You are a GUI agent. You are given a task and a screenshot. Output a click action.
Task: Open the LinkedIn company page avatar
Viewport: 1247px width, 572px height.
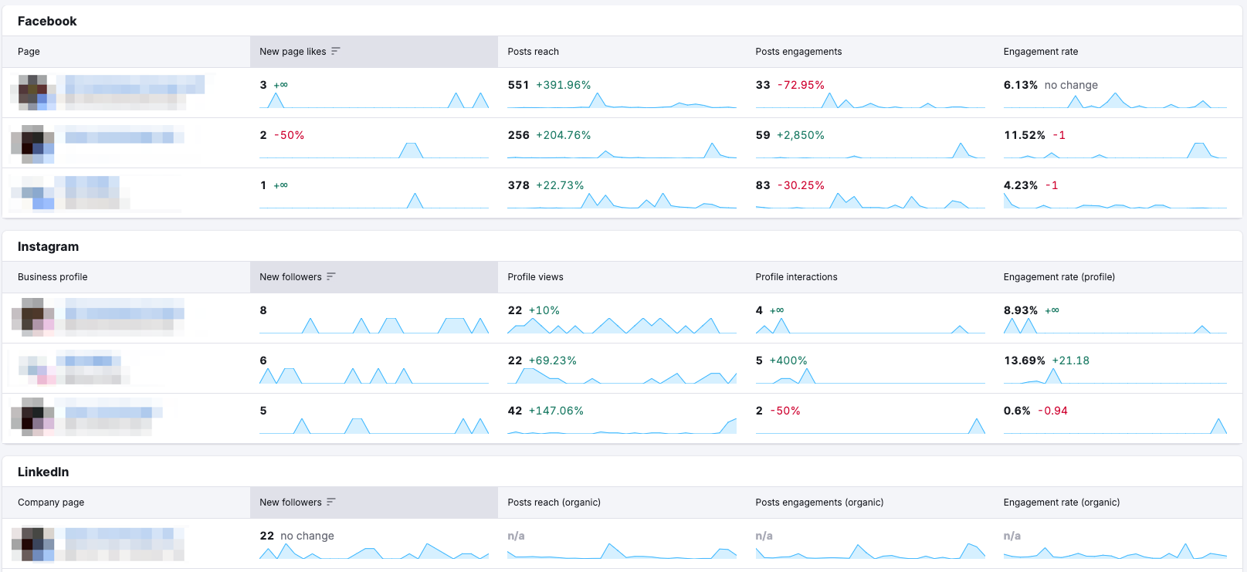pos(32,543)
